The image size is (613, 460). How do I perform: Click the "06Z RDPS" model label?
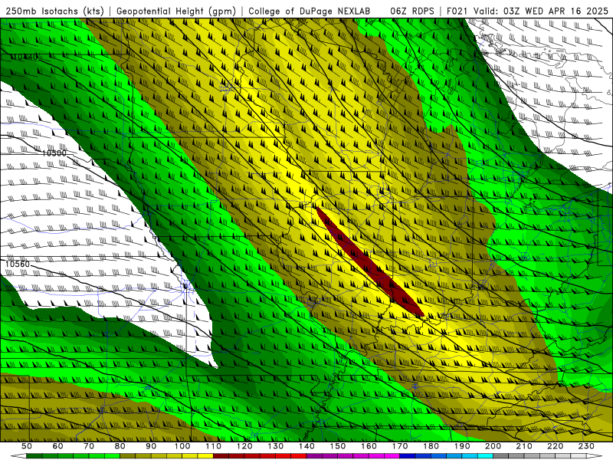coord(412,11)
